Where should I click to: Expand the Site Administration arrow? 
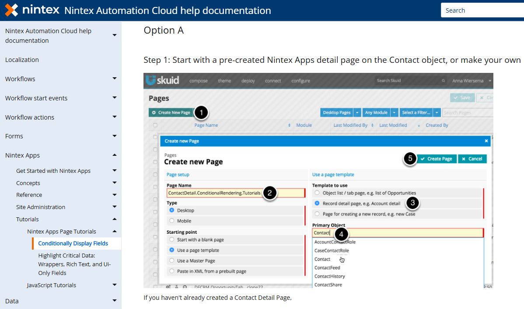pos(115,207)
